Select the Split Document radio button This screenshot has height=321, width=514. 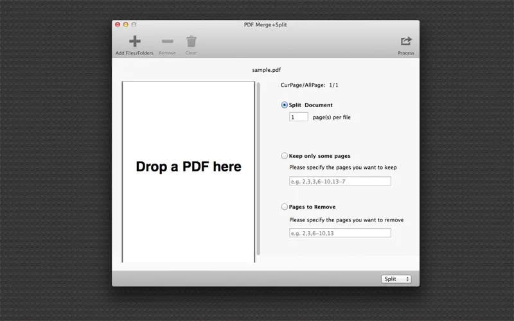[284, 105]
